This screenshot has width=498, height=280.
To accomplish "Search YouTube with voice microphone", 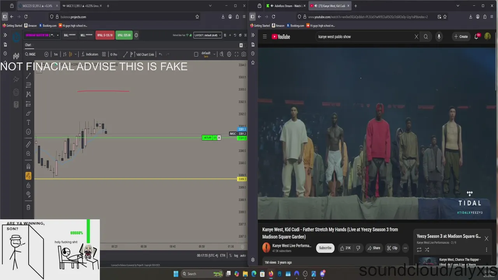I will [439, 37].
